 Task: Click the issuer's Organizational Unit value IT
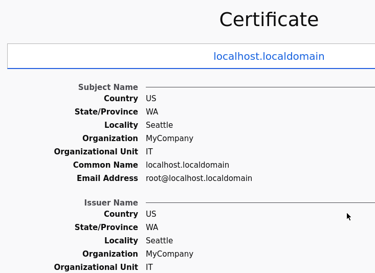(x=149, y=267)
